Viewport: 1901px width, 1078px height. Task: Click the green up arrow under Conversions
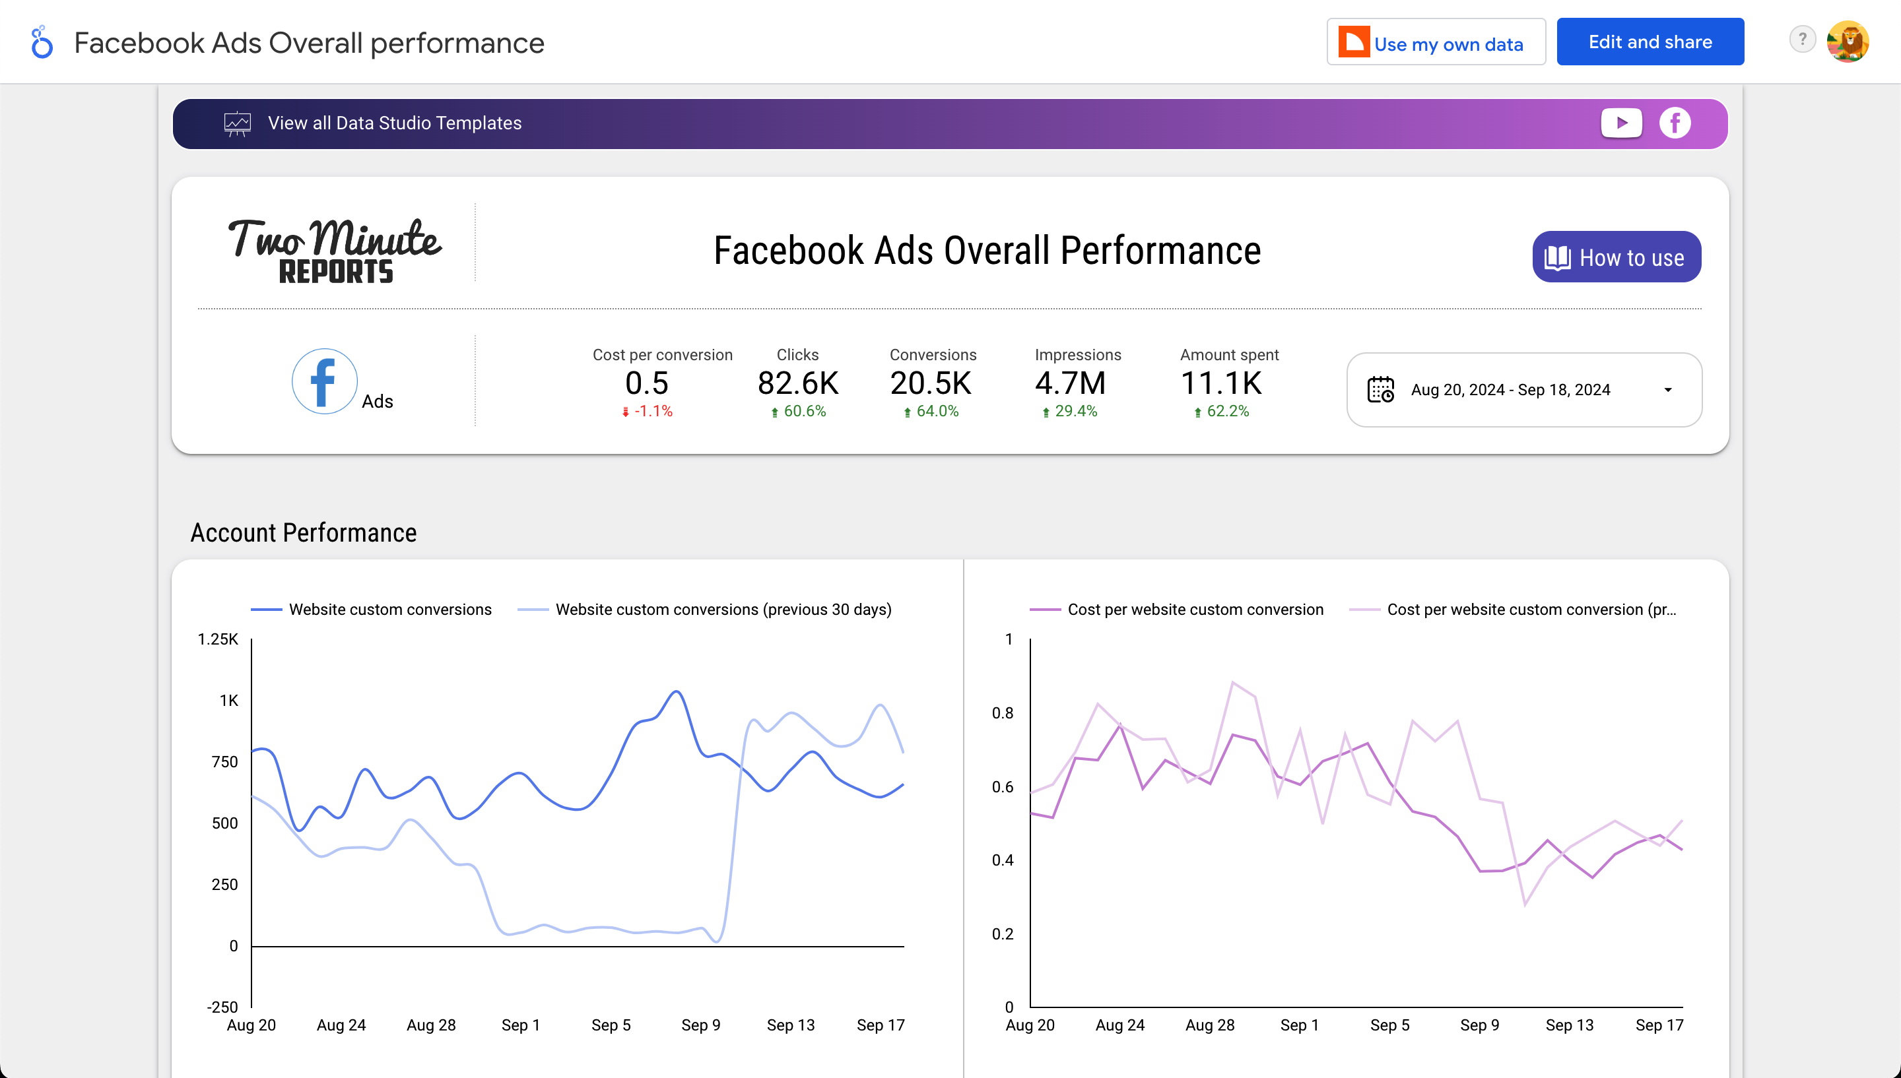[907, 412]
